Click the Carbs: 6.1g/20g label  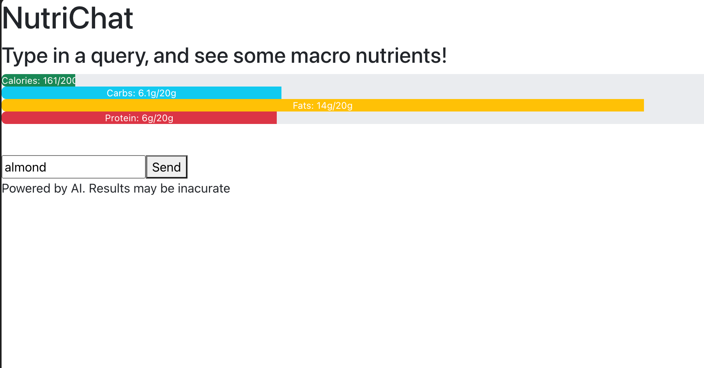point(142,93)
